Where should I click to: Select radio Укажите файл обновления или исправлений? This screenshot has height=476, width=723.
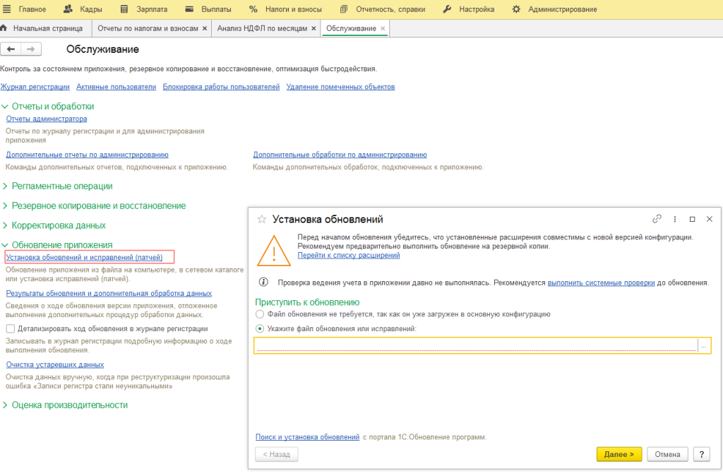[x=261, y=329]
